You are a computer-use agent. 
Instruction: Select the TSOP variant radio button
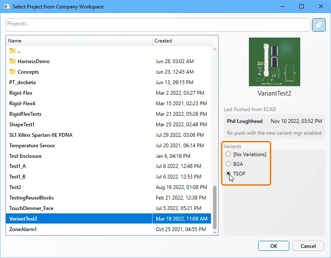228,173
